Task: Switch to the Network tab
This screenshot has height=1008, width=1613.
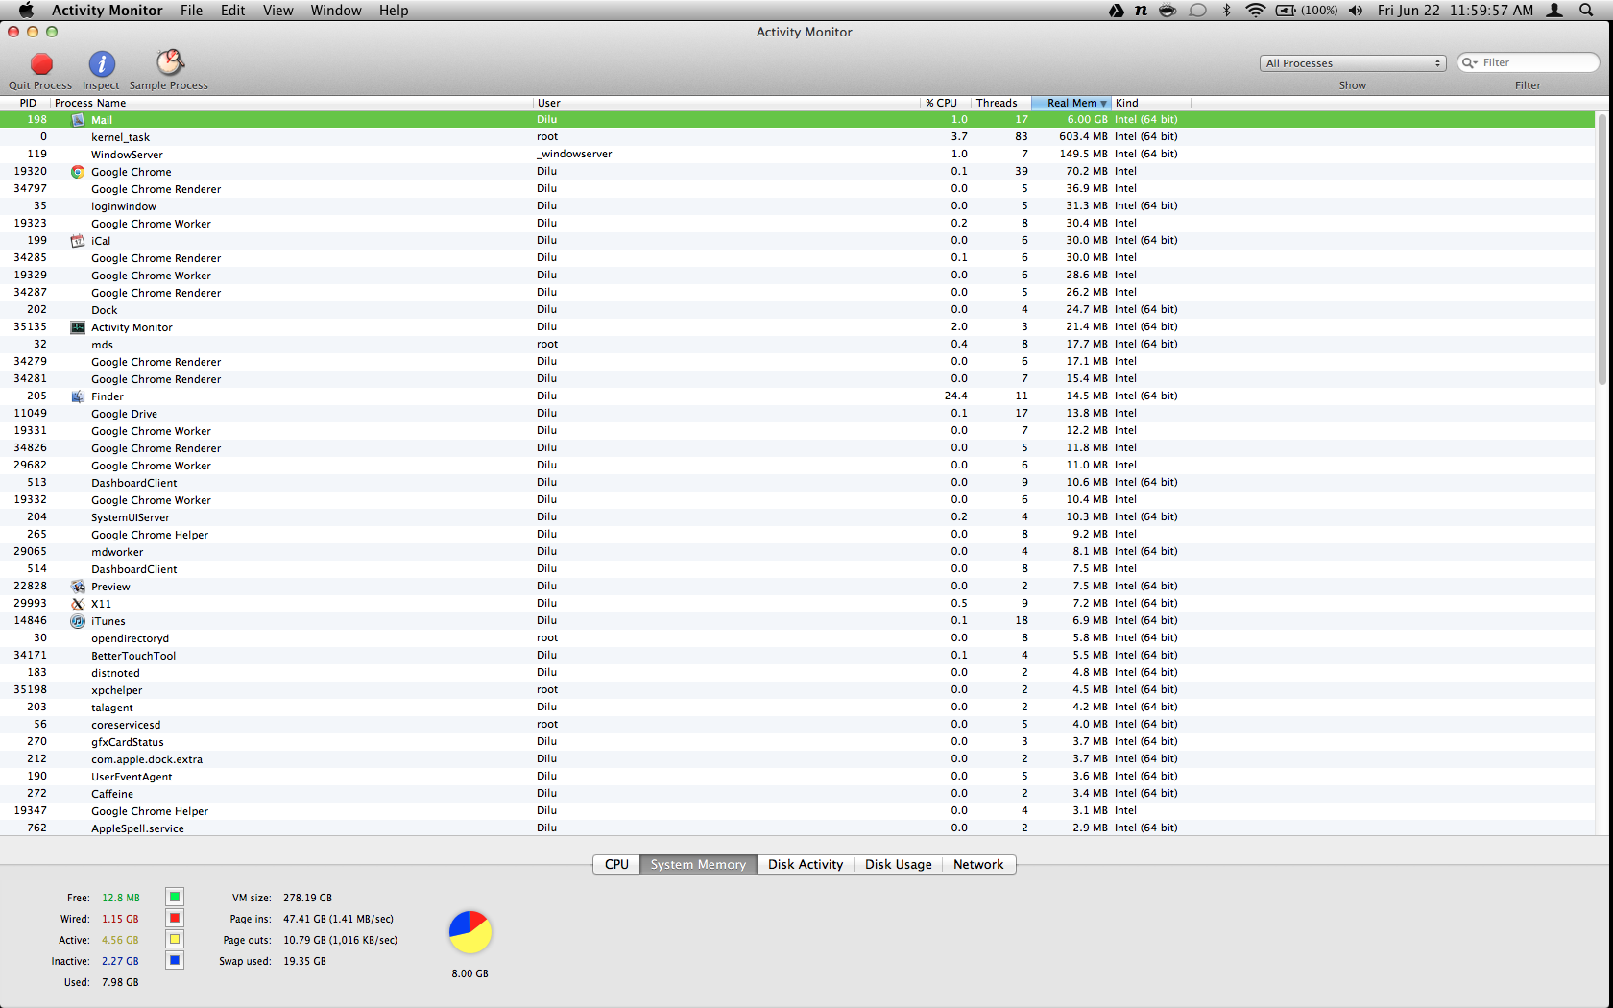Action: (978, 864)
